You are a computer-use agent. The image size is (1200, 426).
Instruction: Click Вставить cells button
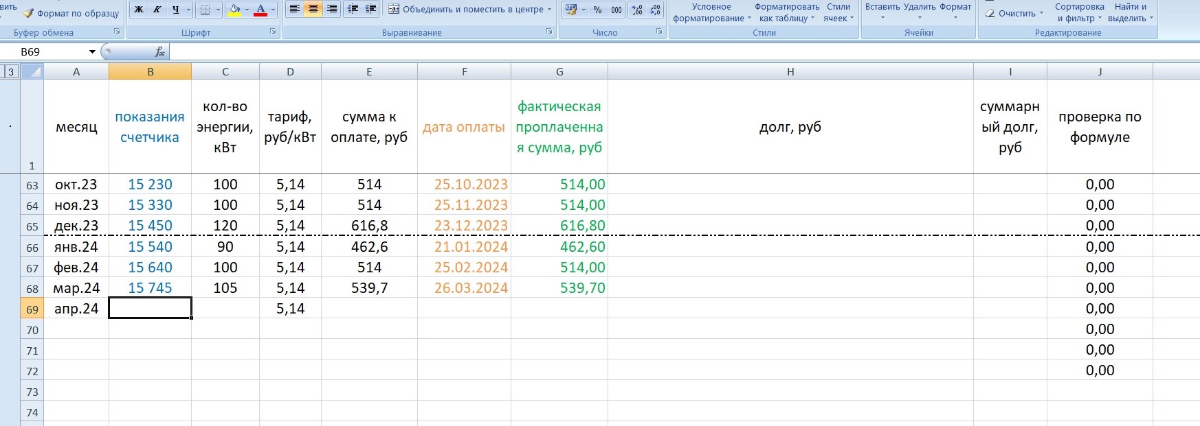tap(882, 11)
